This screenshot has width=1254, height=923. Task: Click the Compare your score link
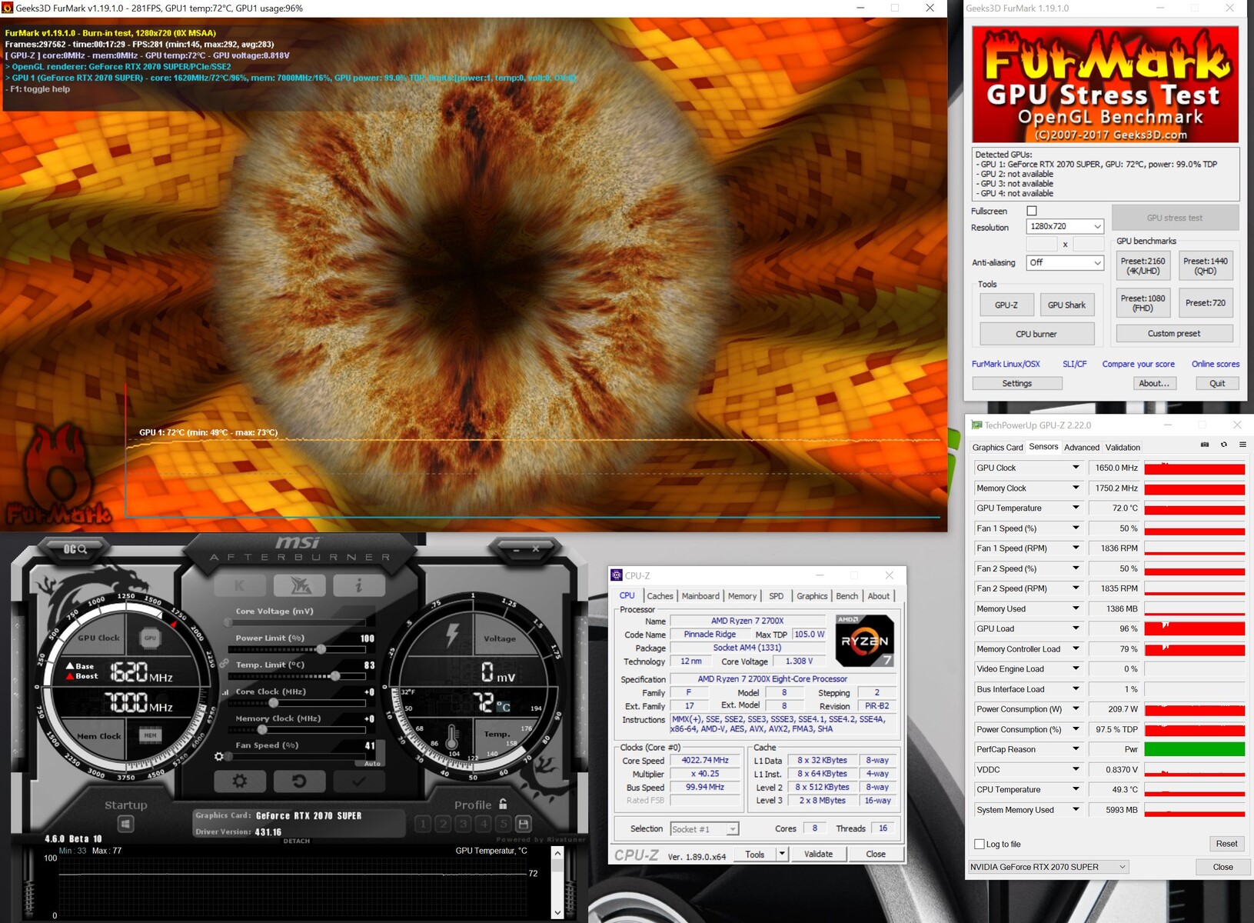tap(1138, 364)
